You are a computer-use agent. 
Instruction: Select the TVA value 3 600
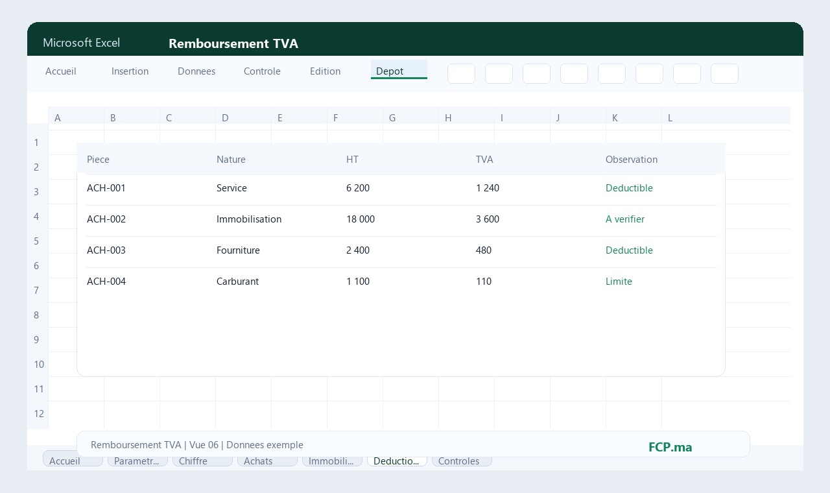tap(488, 219)
